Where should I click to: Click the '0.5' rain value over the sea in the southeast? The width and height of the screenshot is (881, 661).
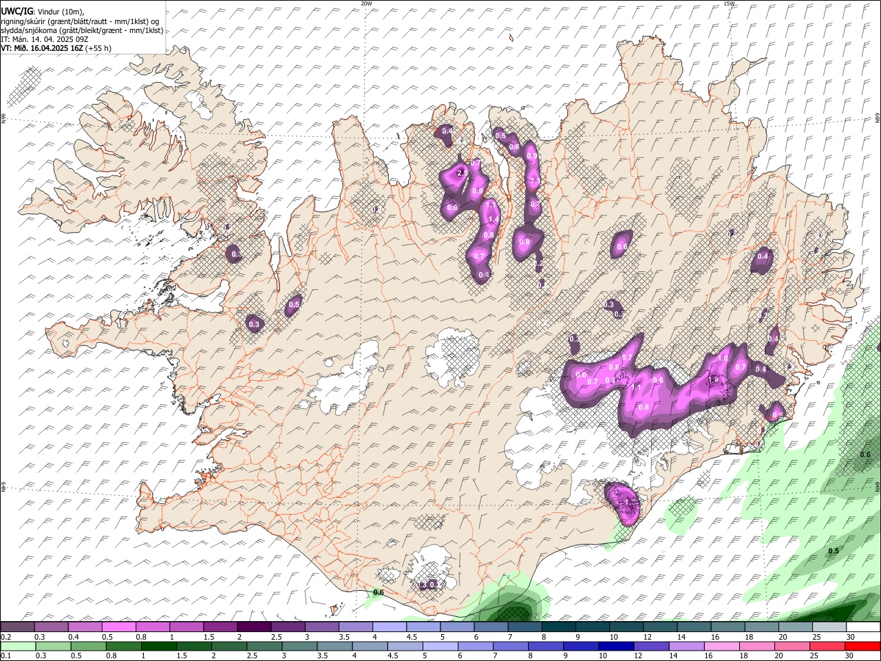(x=834, y=551)
